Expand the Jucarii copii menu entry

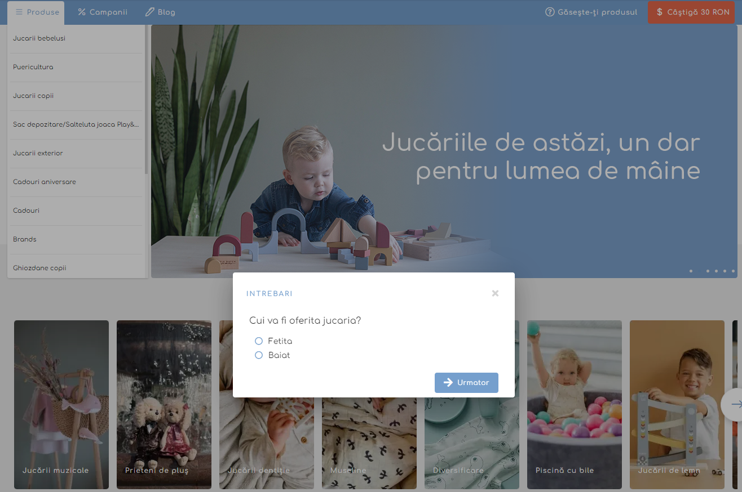[33, 96]
